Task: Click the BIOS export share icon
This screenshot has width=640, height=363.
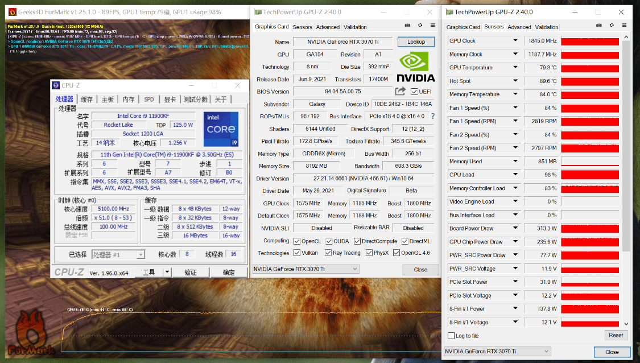Action: [400, 91]
